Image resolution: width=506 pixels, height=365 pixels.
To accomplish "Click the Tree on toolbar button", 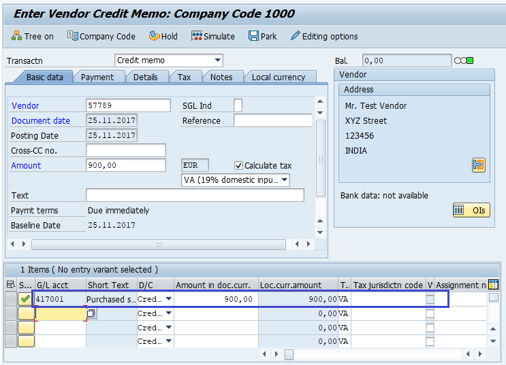I will click(32, 37).
